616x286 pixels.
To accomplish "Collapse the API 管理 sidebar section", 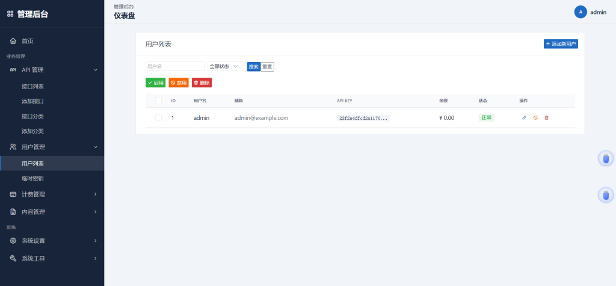I will [x=52, y=70].
